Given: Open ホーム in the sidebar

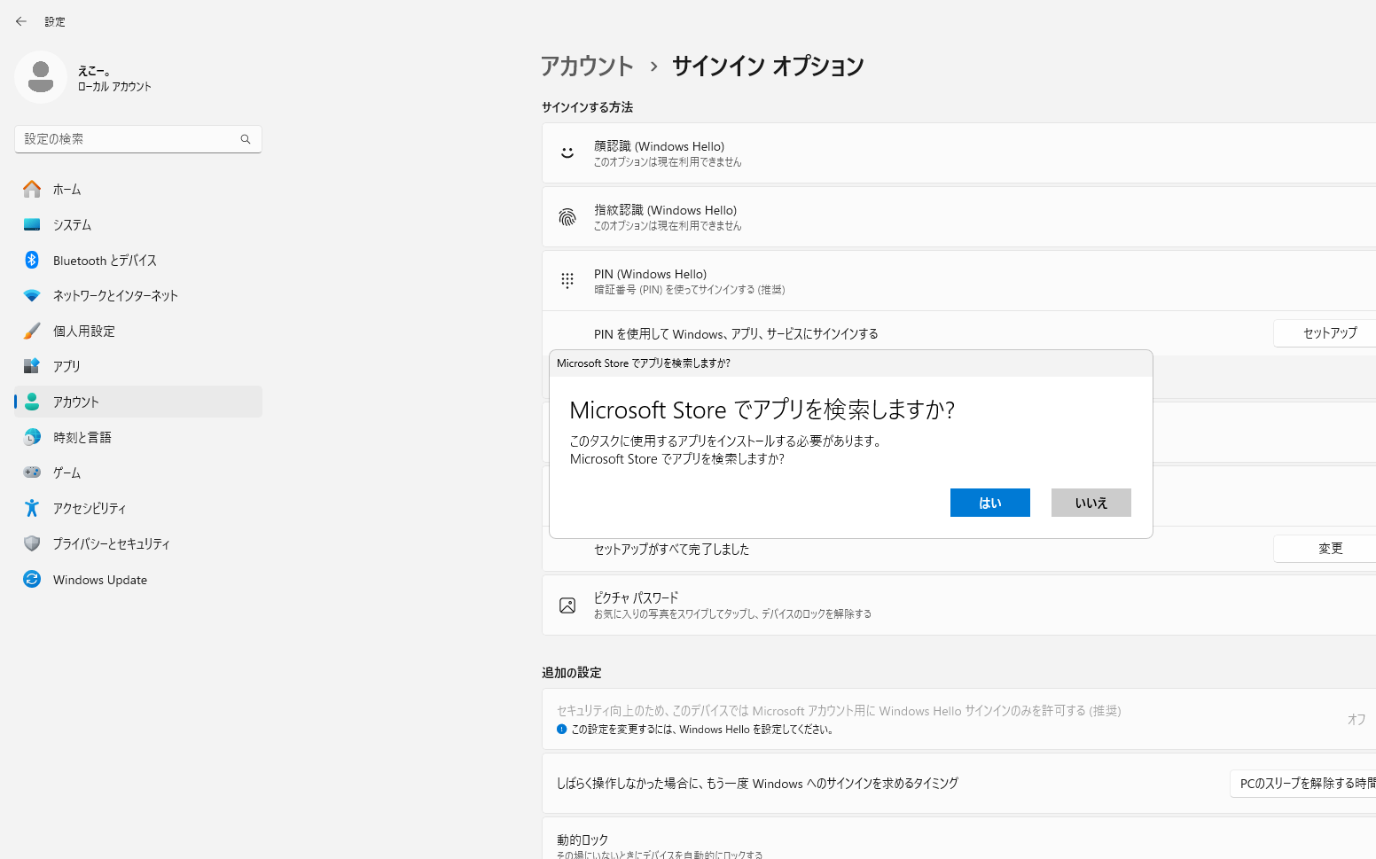Looking at the screenshot, I should [x=138, y=189].
